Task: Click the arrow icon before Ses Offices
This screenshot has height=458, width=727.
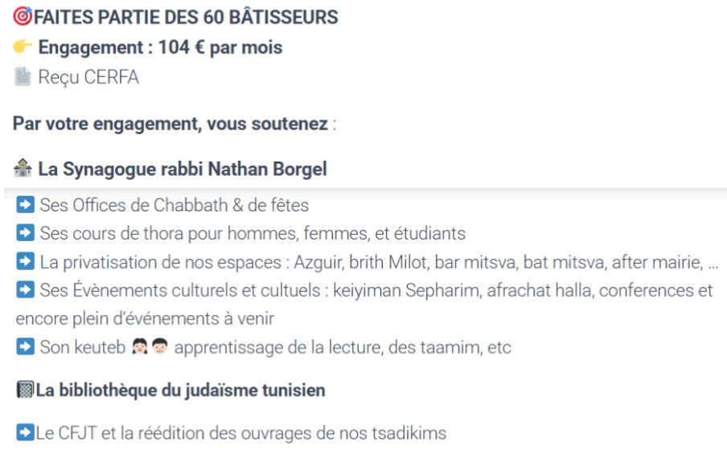Action: pos(24,206)
